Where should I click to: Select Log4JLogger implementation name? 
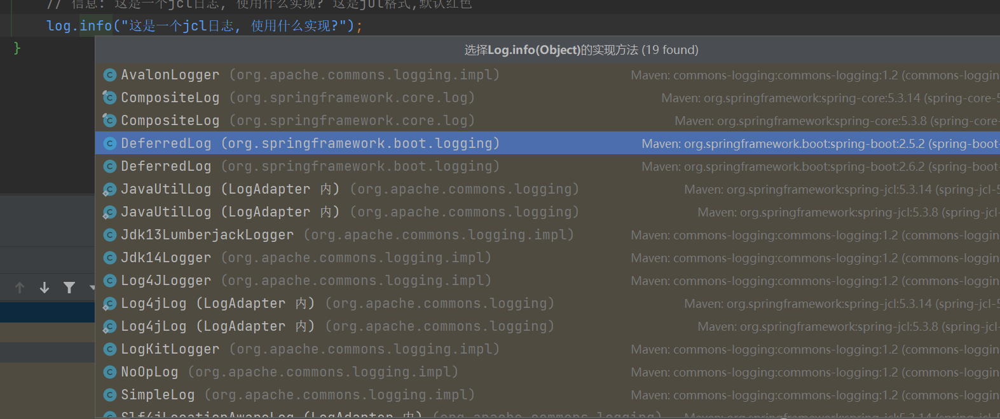pos(166,281)
